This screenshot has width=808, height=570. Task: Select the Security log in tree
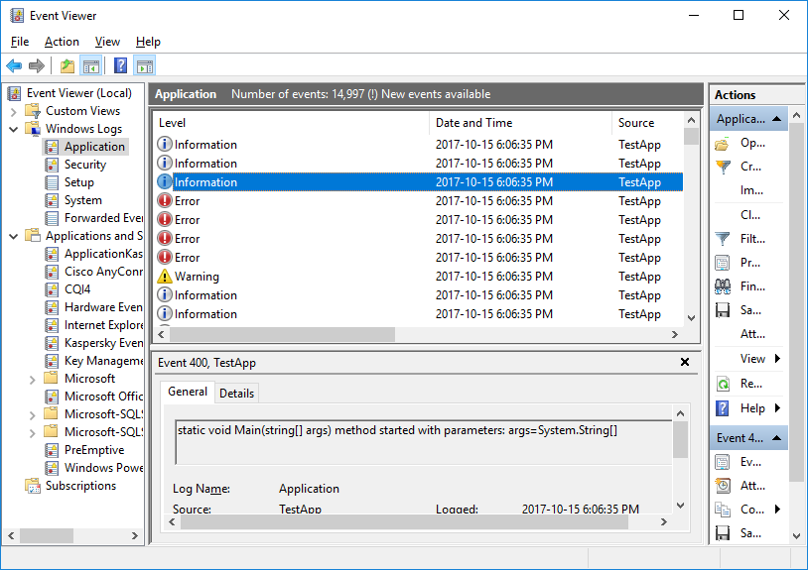85,165
